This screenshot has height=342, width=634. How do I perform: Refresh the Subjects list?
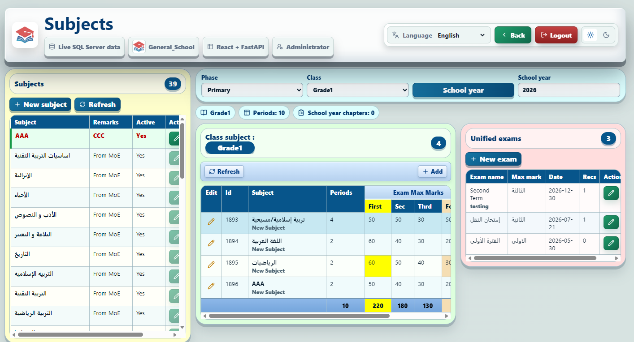[97, 104]
